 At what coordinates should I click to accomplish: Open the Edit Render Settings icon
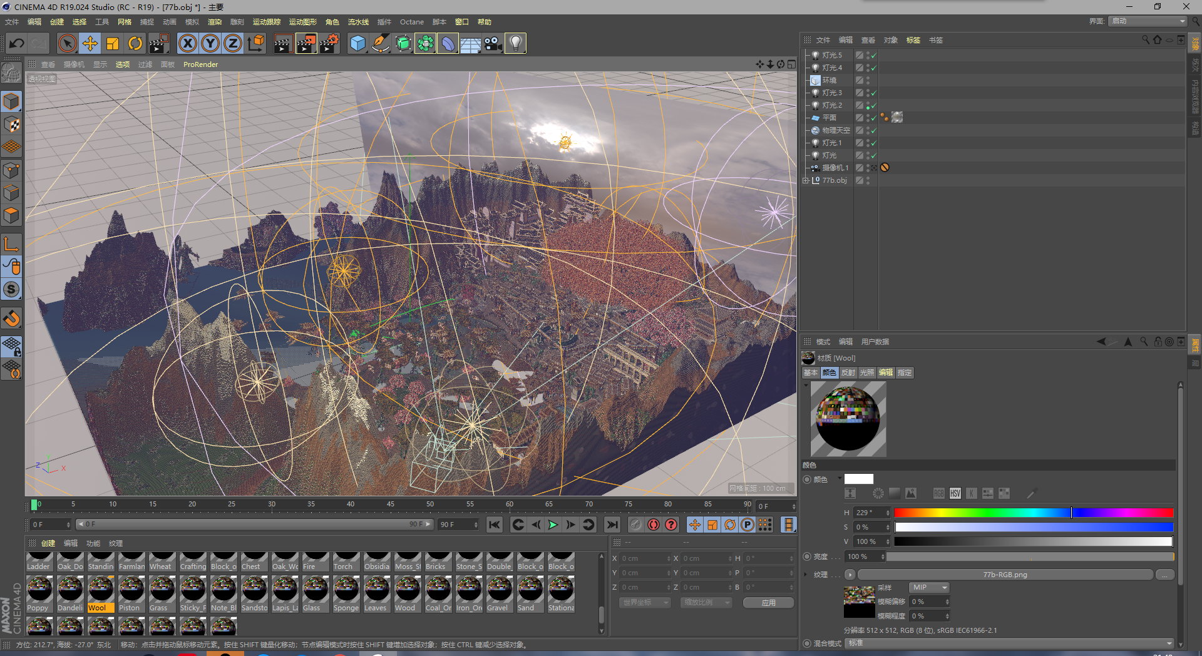pyautogui.click(x=329, y=43)
